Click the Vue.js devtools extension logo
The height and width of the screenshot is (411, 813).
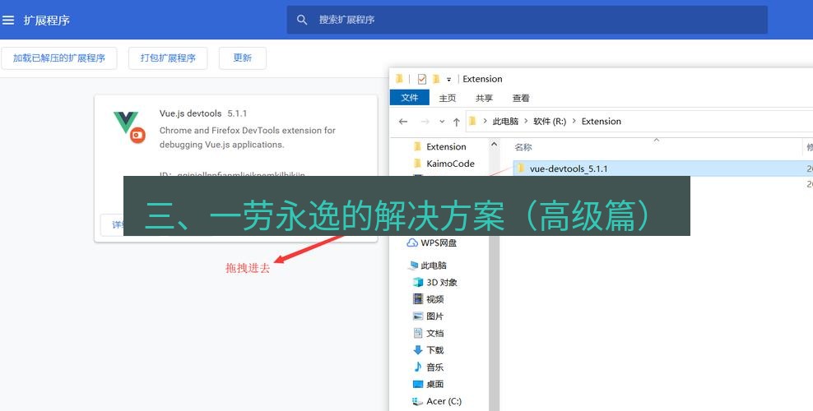coord(130,127)
